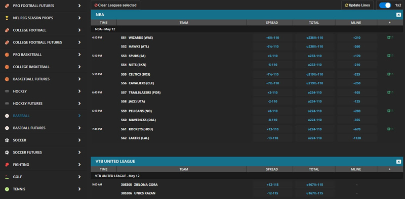
Task: Click the puck icon beside Hockey
Action: [7, 91]
